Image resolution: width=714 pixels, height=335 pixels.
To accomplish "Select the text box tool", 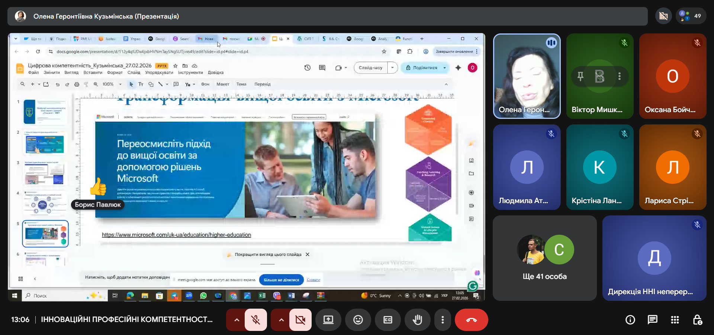I will pos(141,84).
